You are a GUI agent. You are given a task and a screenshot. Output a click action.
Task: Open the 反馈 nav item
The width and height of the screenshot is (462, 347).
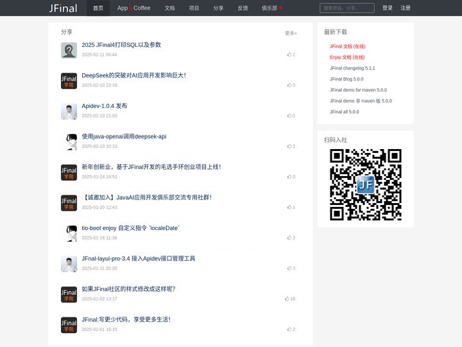click(243, 8)
